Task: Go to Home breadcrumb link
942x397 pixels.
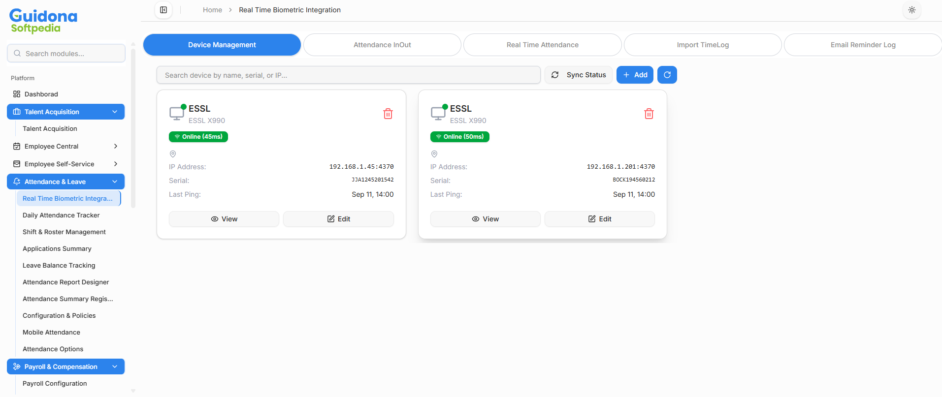Action: pyautogui.click(x=212, y=10)
